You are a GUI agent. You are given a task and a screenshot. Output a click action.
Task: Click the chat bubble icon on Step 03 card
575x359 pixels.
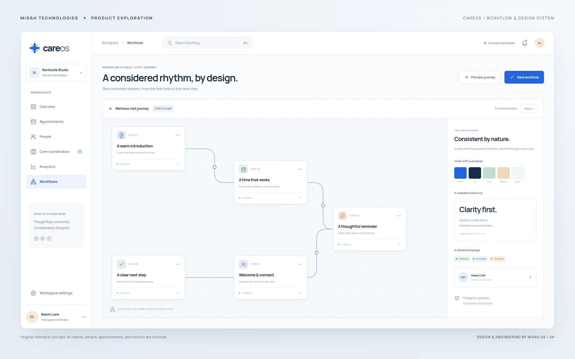point(342,216)
